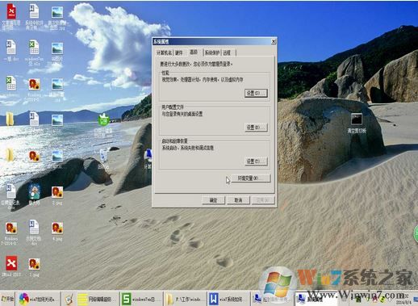Click the 要进行大多数更改 administrator notice text
Image resolution: width=418 pixels, height=306 pixels.
tap(196, 65)
